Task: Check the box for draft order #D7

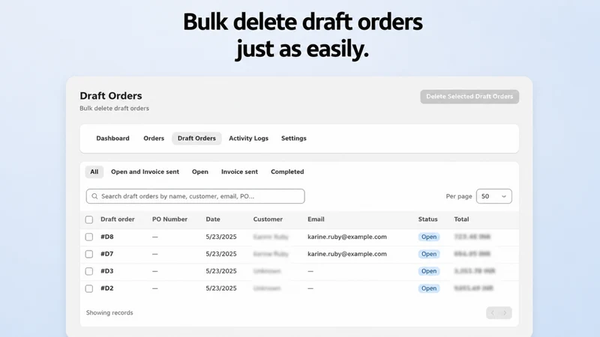Action: pyautogui.click(x=89, y=254)
